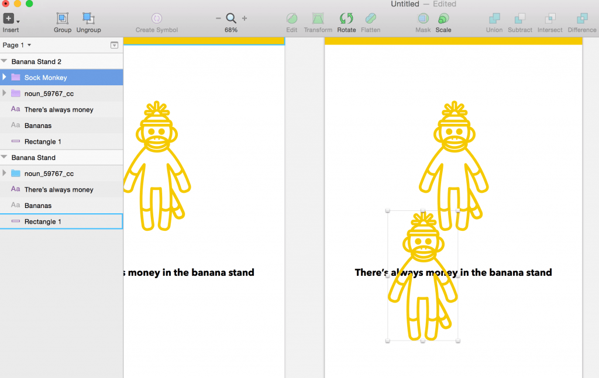The height and width of the screenshot is (378, 599).
Task: Expand the Sock Monkey group
Action: pyautogui.click(x=5, y=77)
